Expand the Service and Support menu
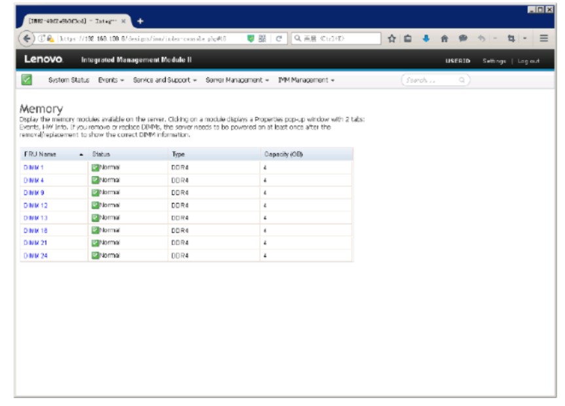 pos(165,80)
